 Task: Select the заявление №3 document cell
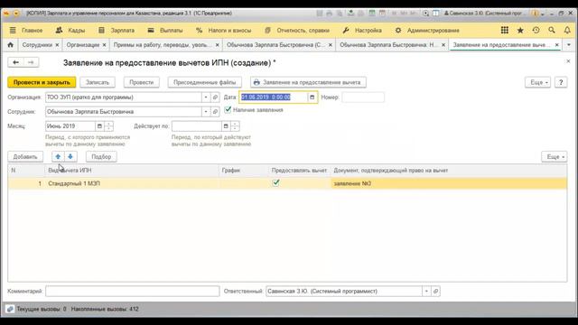click(449, 183)
